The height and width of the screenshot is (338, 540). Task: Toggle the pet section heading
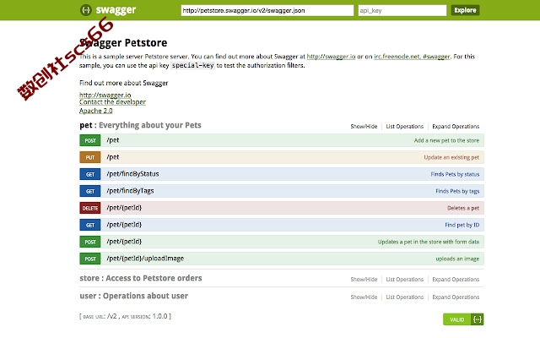(140, 125)
